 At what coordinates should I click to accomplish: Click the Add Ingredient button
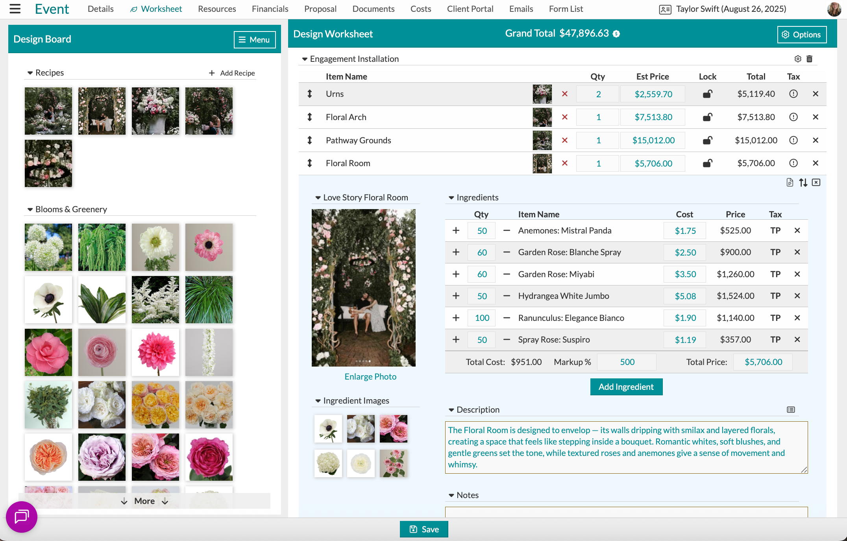[626, 387]
